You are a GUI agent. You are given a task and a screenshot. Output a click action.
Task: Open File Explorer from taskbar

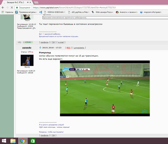pyautogui.click(x=13, y=141)
